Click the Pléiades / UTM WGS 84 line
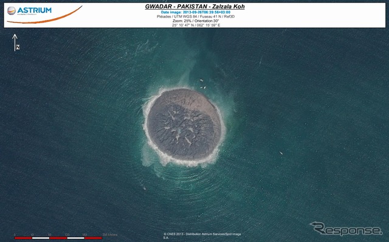The height and width of the screenshot is (242, 389). (x=196, y=16)
